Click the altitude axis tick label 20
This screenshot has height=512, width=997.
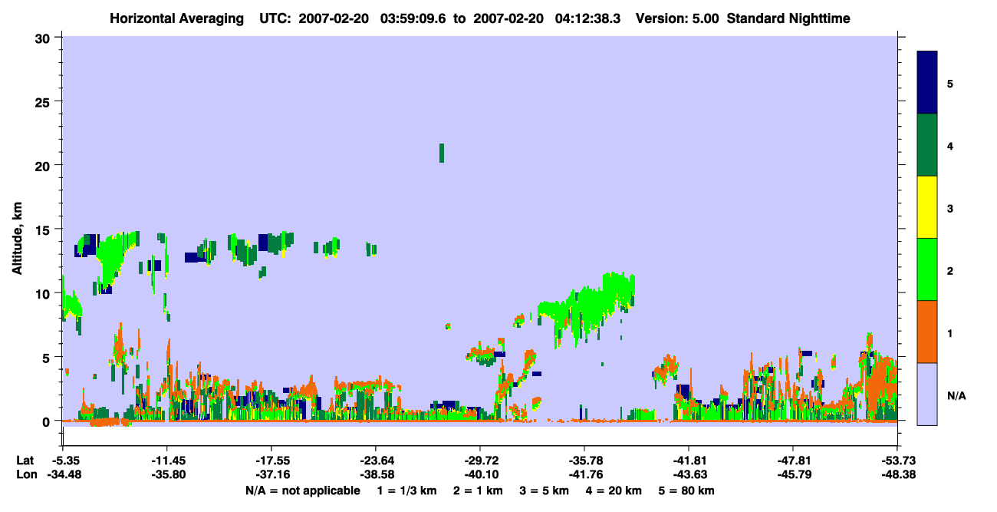coord(44,165)
